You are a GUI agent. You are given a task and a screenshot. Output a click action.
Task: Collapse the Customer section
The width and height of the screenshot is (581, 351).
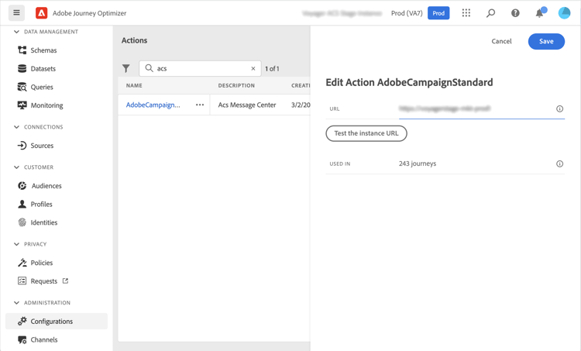16,167
